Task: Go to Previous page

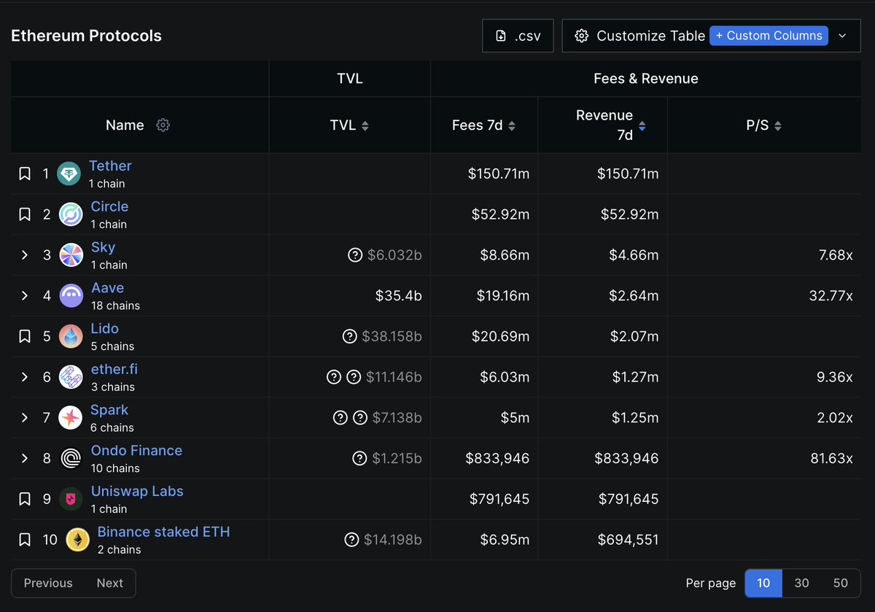Action: (x=48, y=583)
